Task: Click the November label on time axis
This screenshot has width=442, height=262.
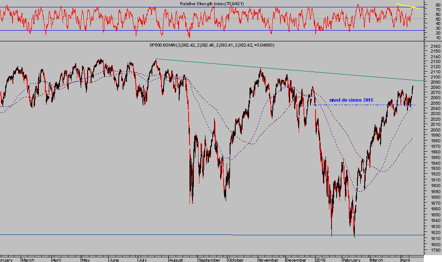Action: [x=268, y=260]
